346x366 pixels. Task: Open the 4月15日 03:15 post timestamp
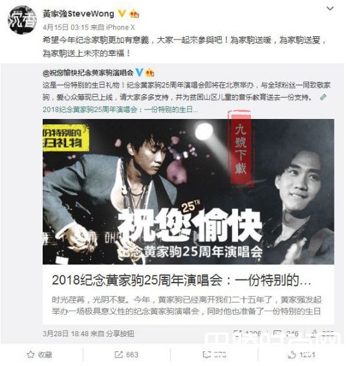point(65,28)
